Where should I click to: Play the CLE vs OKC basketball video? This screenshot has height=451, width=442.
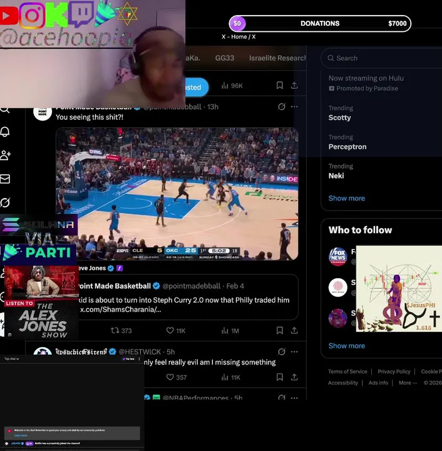(177, 194)
